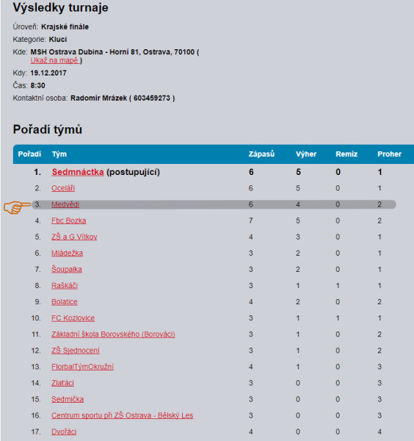View the FlorbalTýmOkružní team page

pyautogui.click(x=82, y=367)
